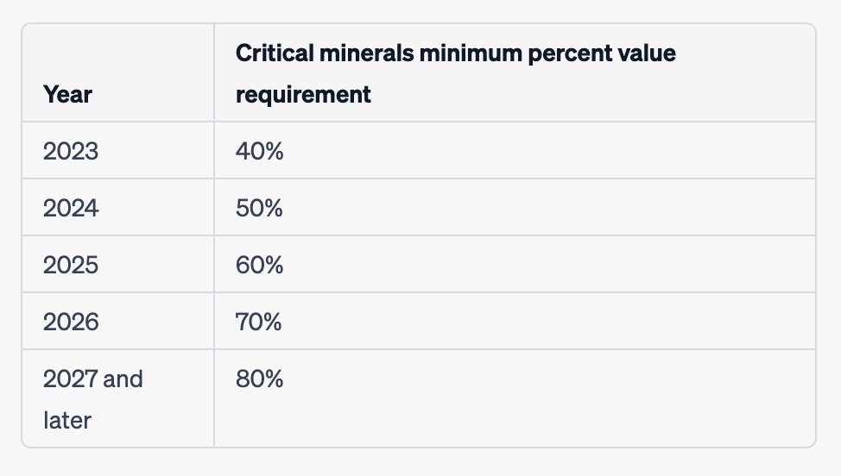Select the 70% value cell
Viewport: 841px width, 476px height.
click(x=259, y=322)
